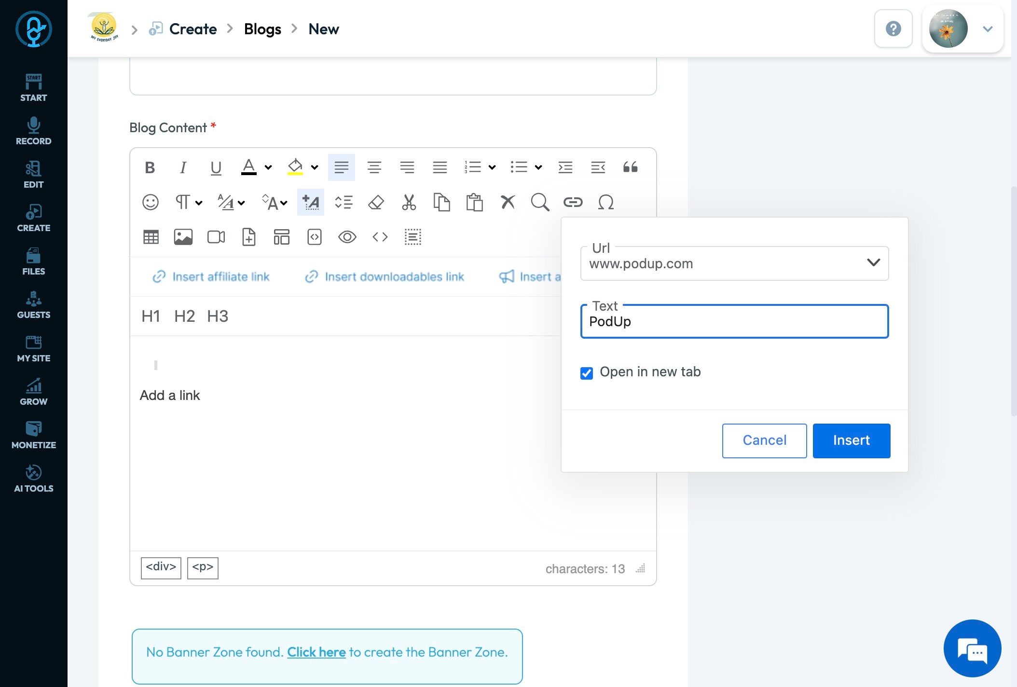Open the user profile dropdown chevron
The height and width of the screenshot is (687, 1017).
[988, 29]
